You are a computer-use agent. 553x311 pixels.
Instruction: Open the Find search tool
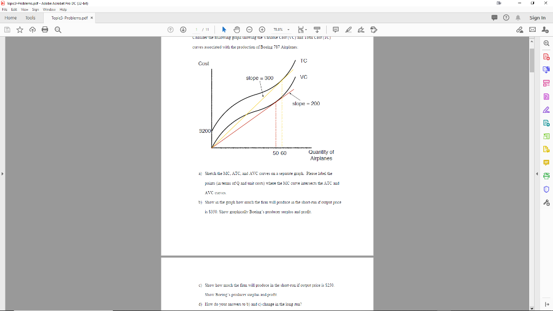[56, 30]
